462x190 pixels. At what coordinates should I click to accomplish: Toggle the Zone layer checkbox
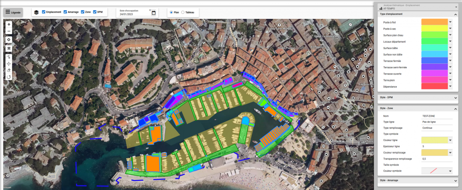tap(83, 12)
